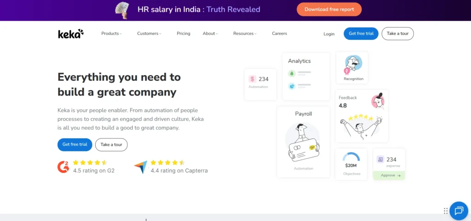Click header Get free trial button
The height and width of the screenshot is (221, 471).
361,33
